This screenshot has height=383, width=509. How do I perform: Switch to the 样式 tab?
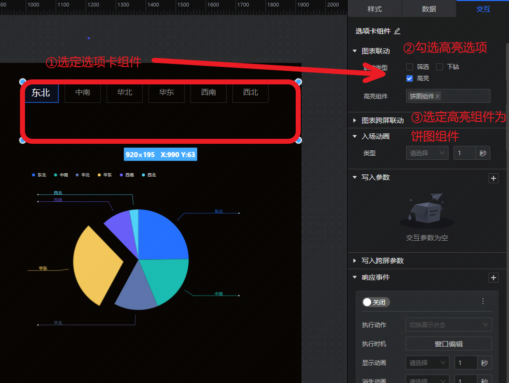point(375,9)
